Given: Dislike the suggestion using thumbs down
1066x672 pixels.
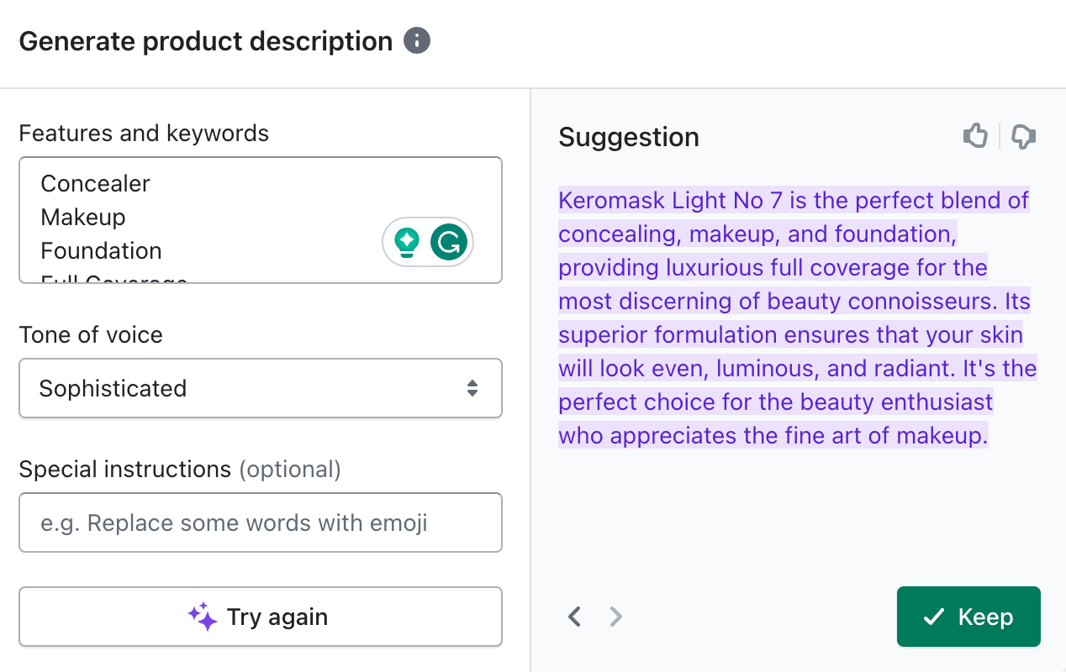Looking at the screenshot, I should click(x=1023, y=137).
